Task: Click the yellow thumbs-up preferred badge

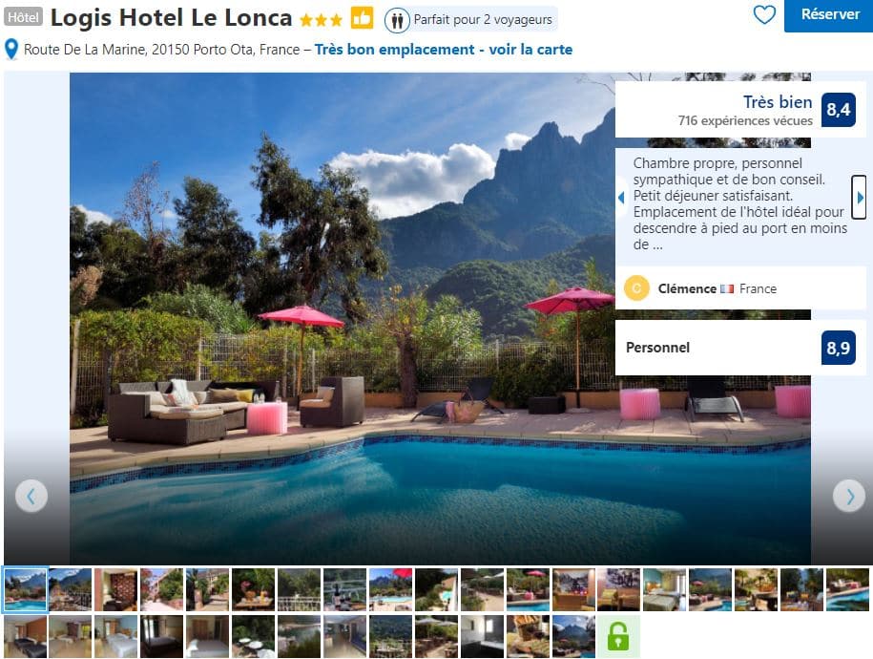Action: coord(362,18)
